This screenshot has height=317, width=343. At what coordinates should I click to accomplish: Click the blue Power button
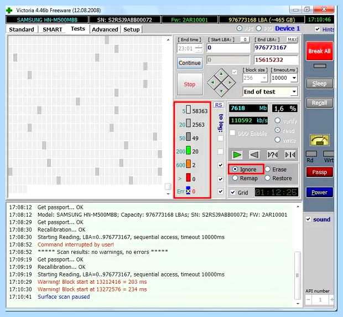click(320, 192)
